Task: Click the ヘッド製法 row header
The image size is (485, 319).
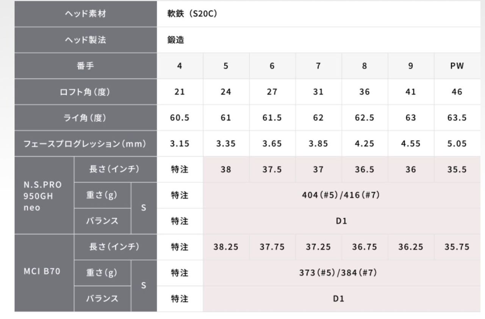Action: point(85,40)
